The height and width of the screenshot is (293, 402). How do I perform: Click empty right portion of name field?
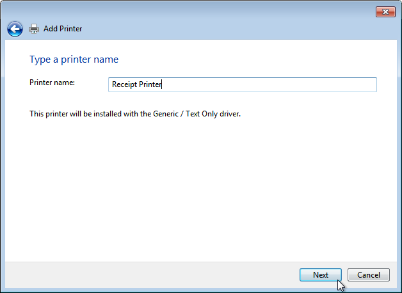[269, 84]
